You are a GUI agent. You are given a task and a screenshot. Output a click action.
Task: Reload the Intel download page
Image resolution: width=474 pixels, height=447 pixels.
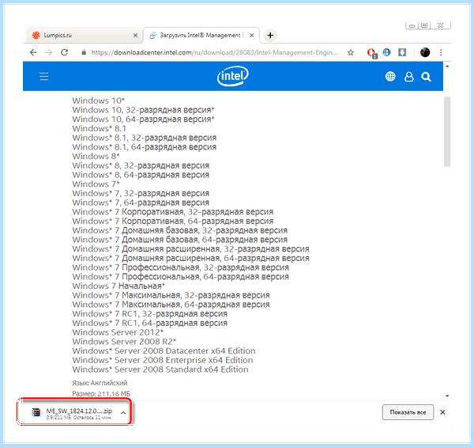[x=65, y=52]
